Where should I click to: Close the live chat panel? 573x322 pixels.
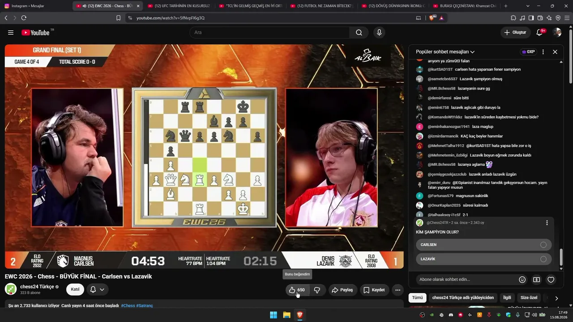(555, 52)
